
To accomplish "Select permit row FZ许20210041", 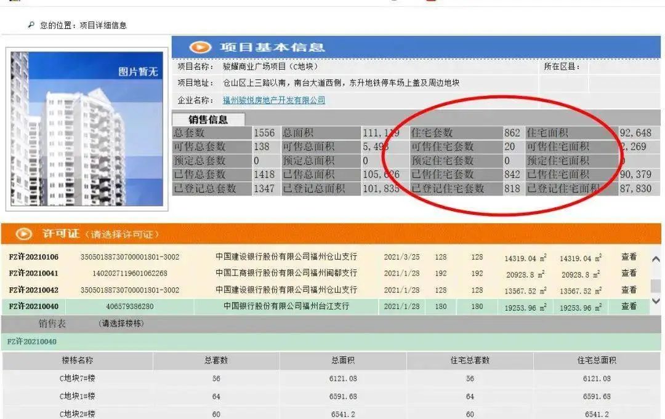I will [325, 273].
